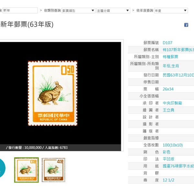The width and height of the screenshot is (194, 194).
Task: Click the 26x34 stamp size value
Action: click(x=168, y=89)
